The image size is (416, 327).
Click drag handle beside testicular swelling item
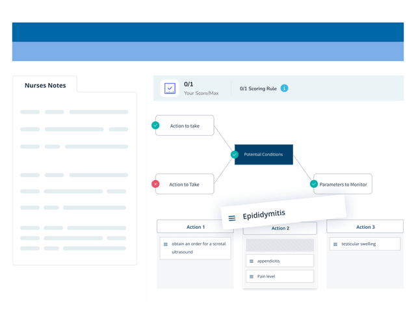point(334,244)
